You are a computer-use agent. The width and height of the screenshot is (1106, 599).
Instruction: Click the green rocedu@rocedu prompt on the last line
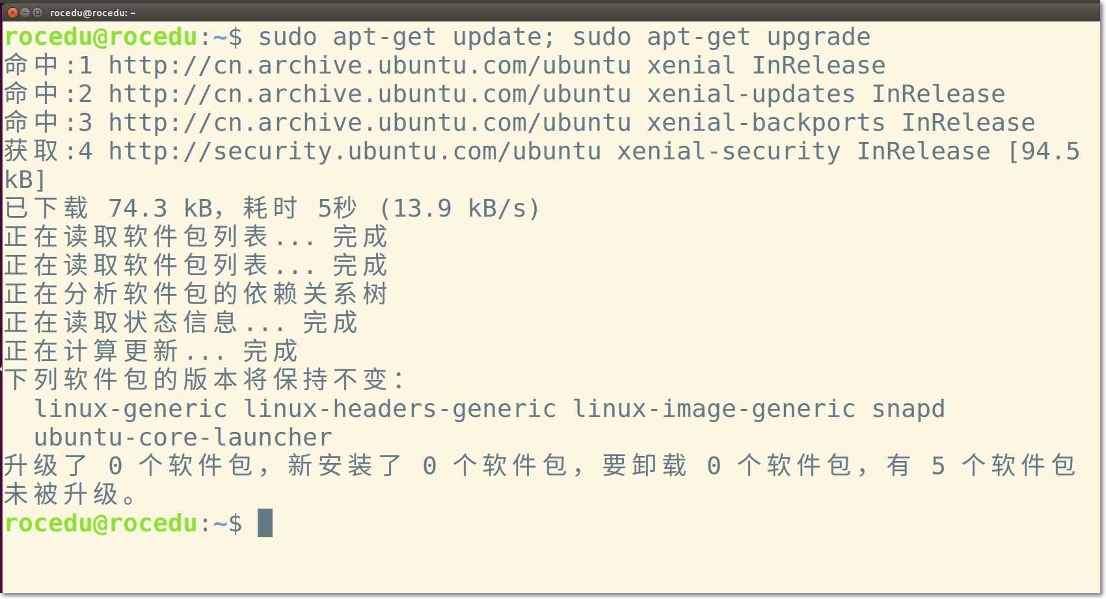(101, 524)
